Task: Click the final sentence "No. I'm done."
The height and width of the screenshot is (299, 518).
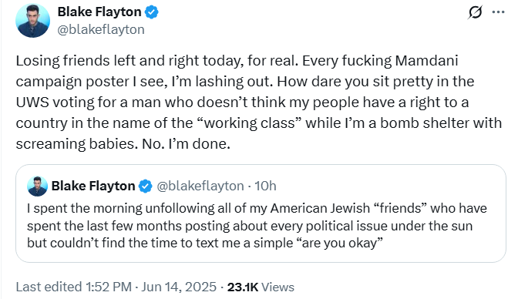Action: click(186, 144)
